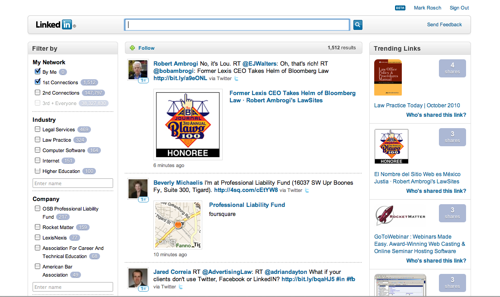Check the Association For Career And Technical Education filter
Screen dimensions: 500x297
(x=38, y=248)
